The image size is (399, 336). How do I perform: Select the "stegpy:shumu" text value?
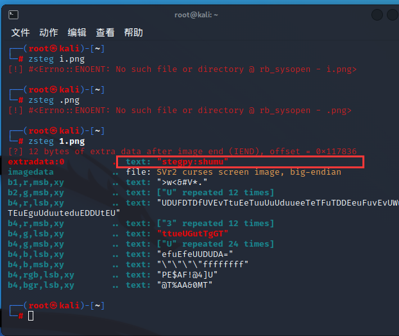coord(192,162)
